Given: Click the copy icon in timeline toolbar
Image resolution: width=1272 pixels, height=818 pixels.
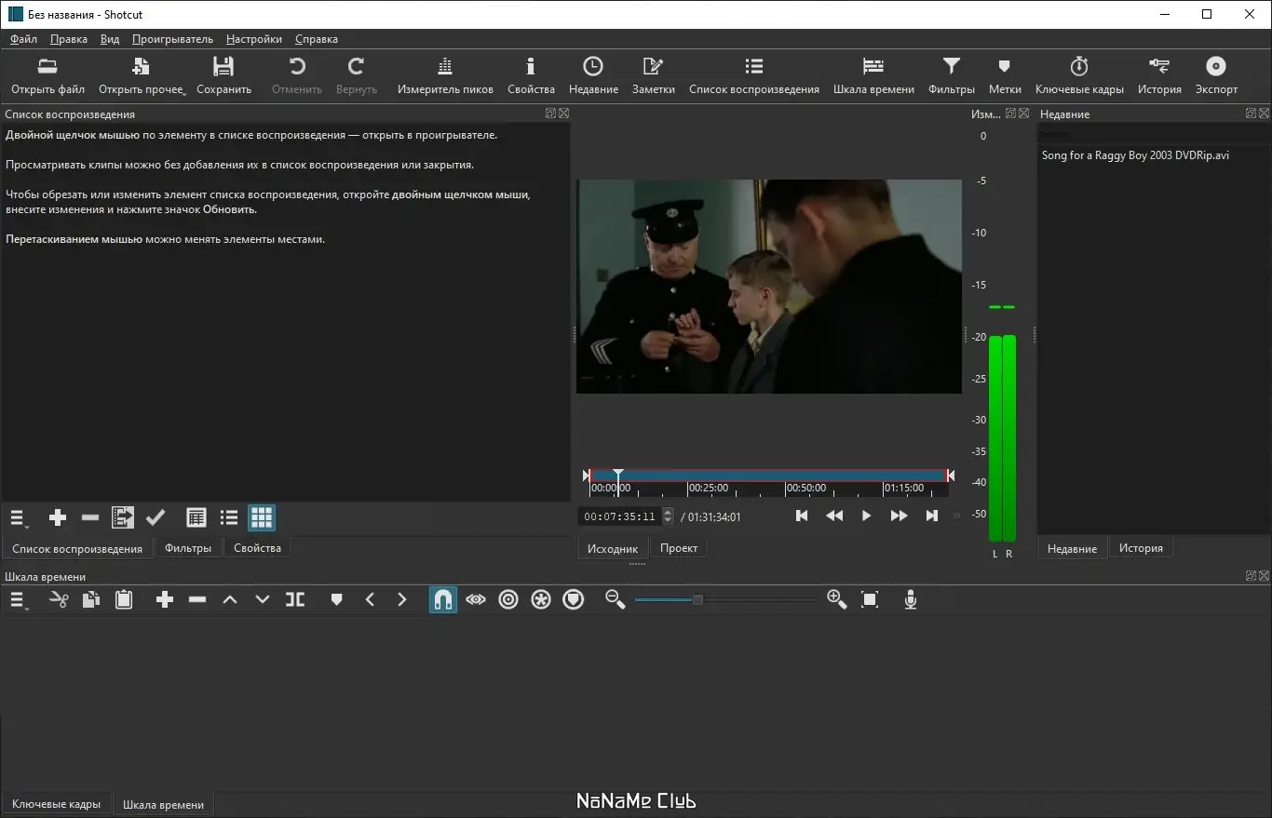Looking at the screenshot, I should pyautogui.click(x=91, y=600).
